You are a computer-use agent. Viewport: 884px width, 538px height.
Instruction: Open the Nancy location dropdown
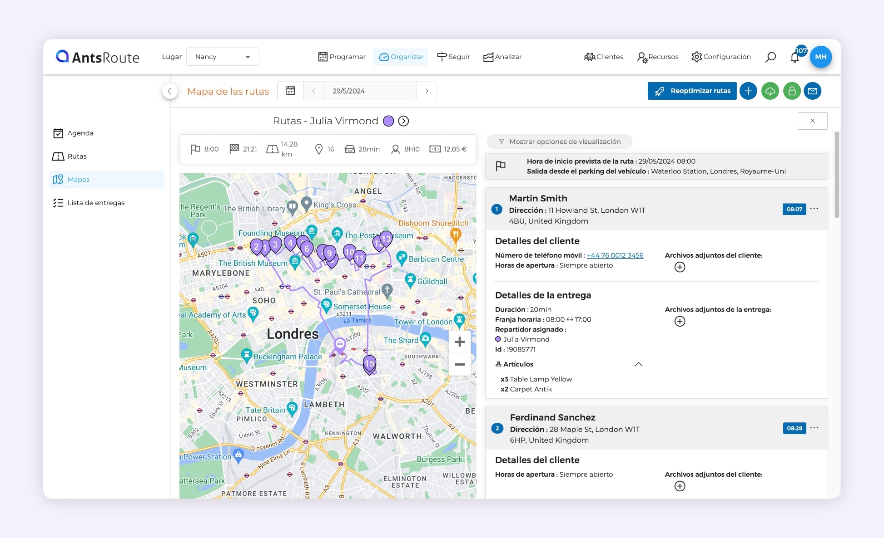point(223,56)
